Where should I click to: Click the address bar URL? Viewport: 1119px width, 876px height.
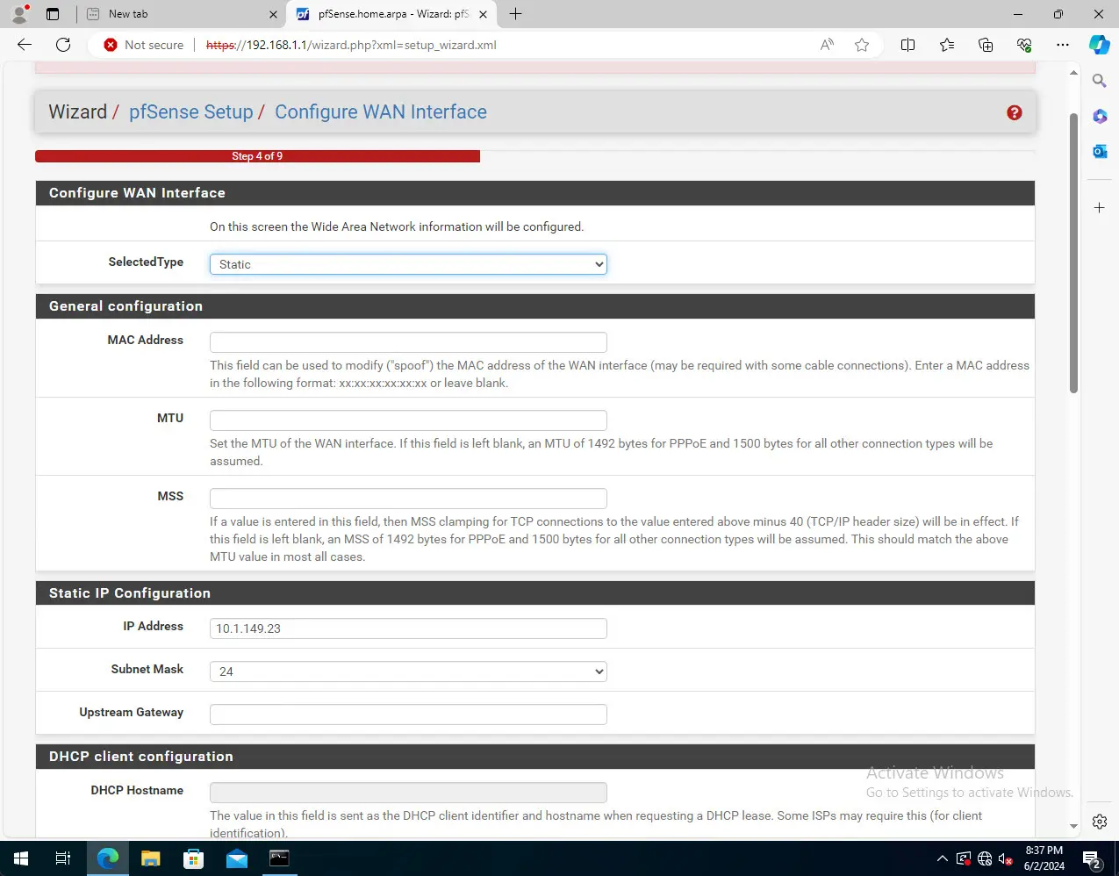coord(351,45)
